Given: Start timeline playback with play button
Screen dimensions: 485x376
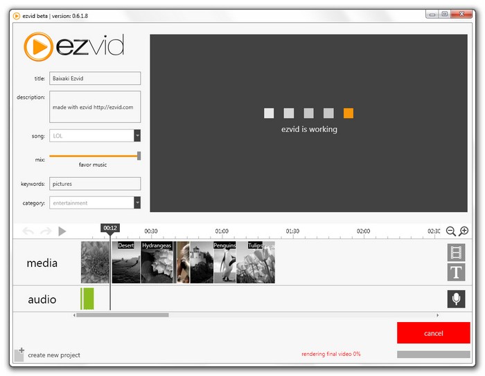Looking at the screenshot, I should (62, 231).
